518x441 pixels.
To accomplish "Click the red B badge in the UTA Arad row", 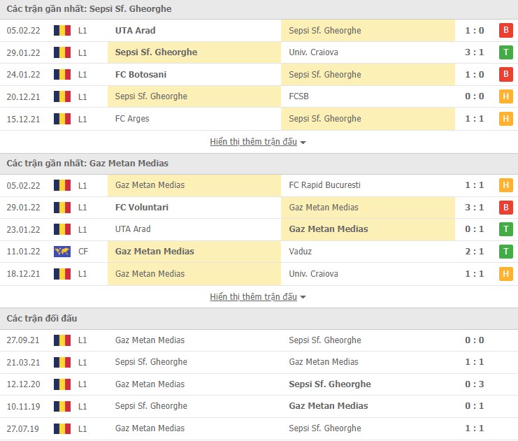I will pyautogui.click(x=505, y=30).
